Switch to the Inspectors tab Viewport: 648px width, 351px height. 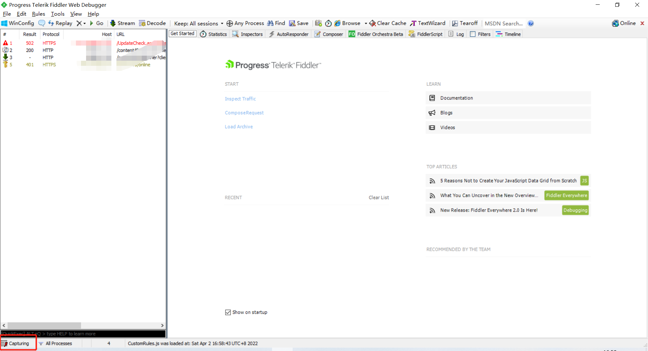(x=247, y=34)
